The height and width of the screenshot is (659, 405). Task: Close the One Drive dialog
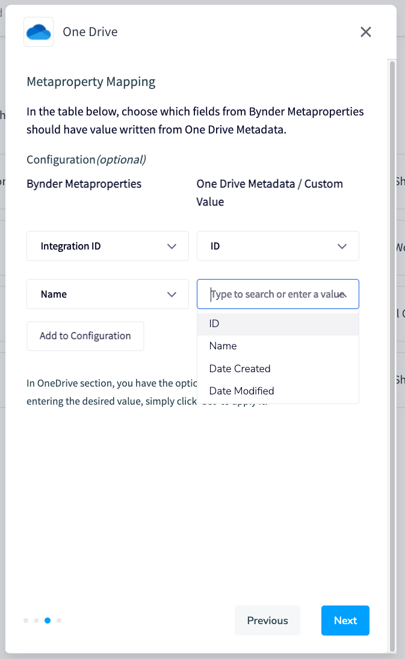pos(365,32)
